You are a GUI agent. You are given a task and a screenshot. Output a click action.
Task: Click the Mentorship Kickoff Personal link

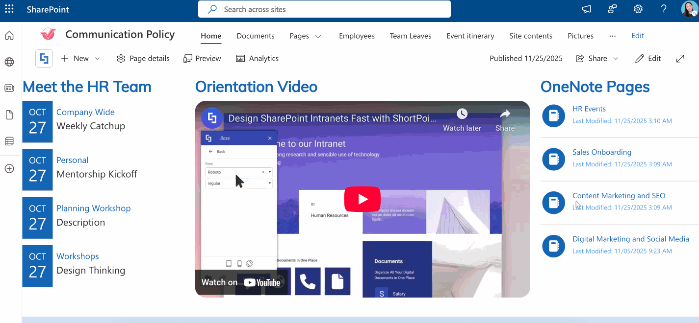click(72, 160)
